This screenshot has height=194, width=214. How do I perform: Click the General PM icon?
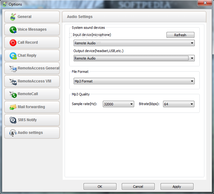click(13, 17)
